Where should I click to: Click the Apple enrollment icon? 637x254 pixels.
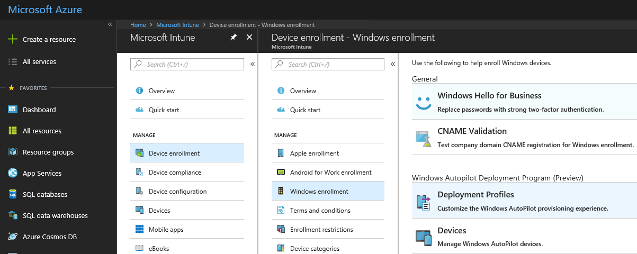281,153
